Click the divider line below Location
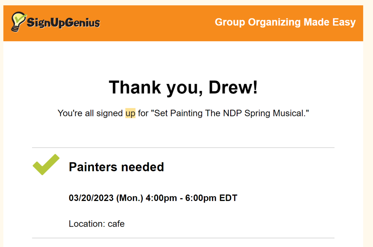This screenshot has width=373, height=247. point(183,238)
